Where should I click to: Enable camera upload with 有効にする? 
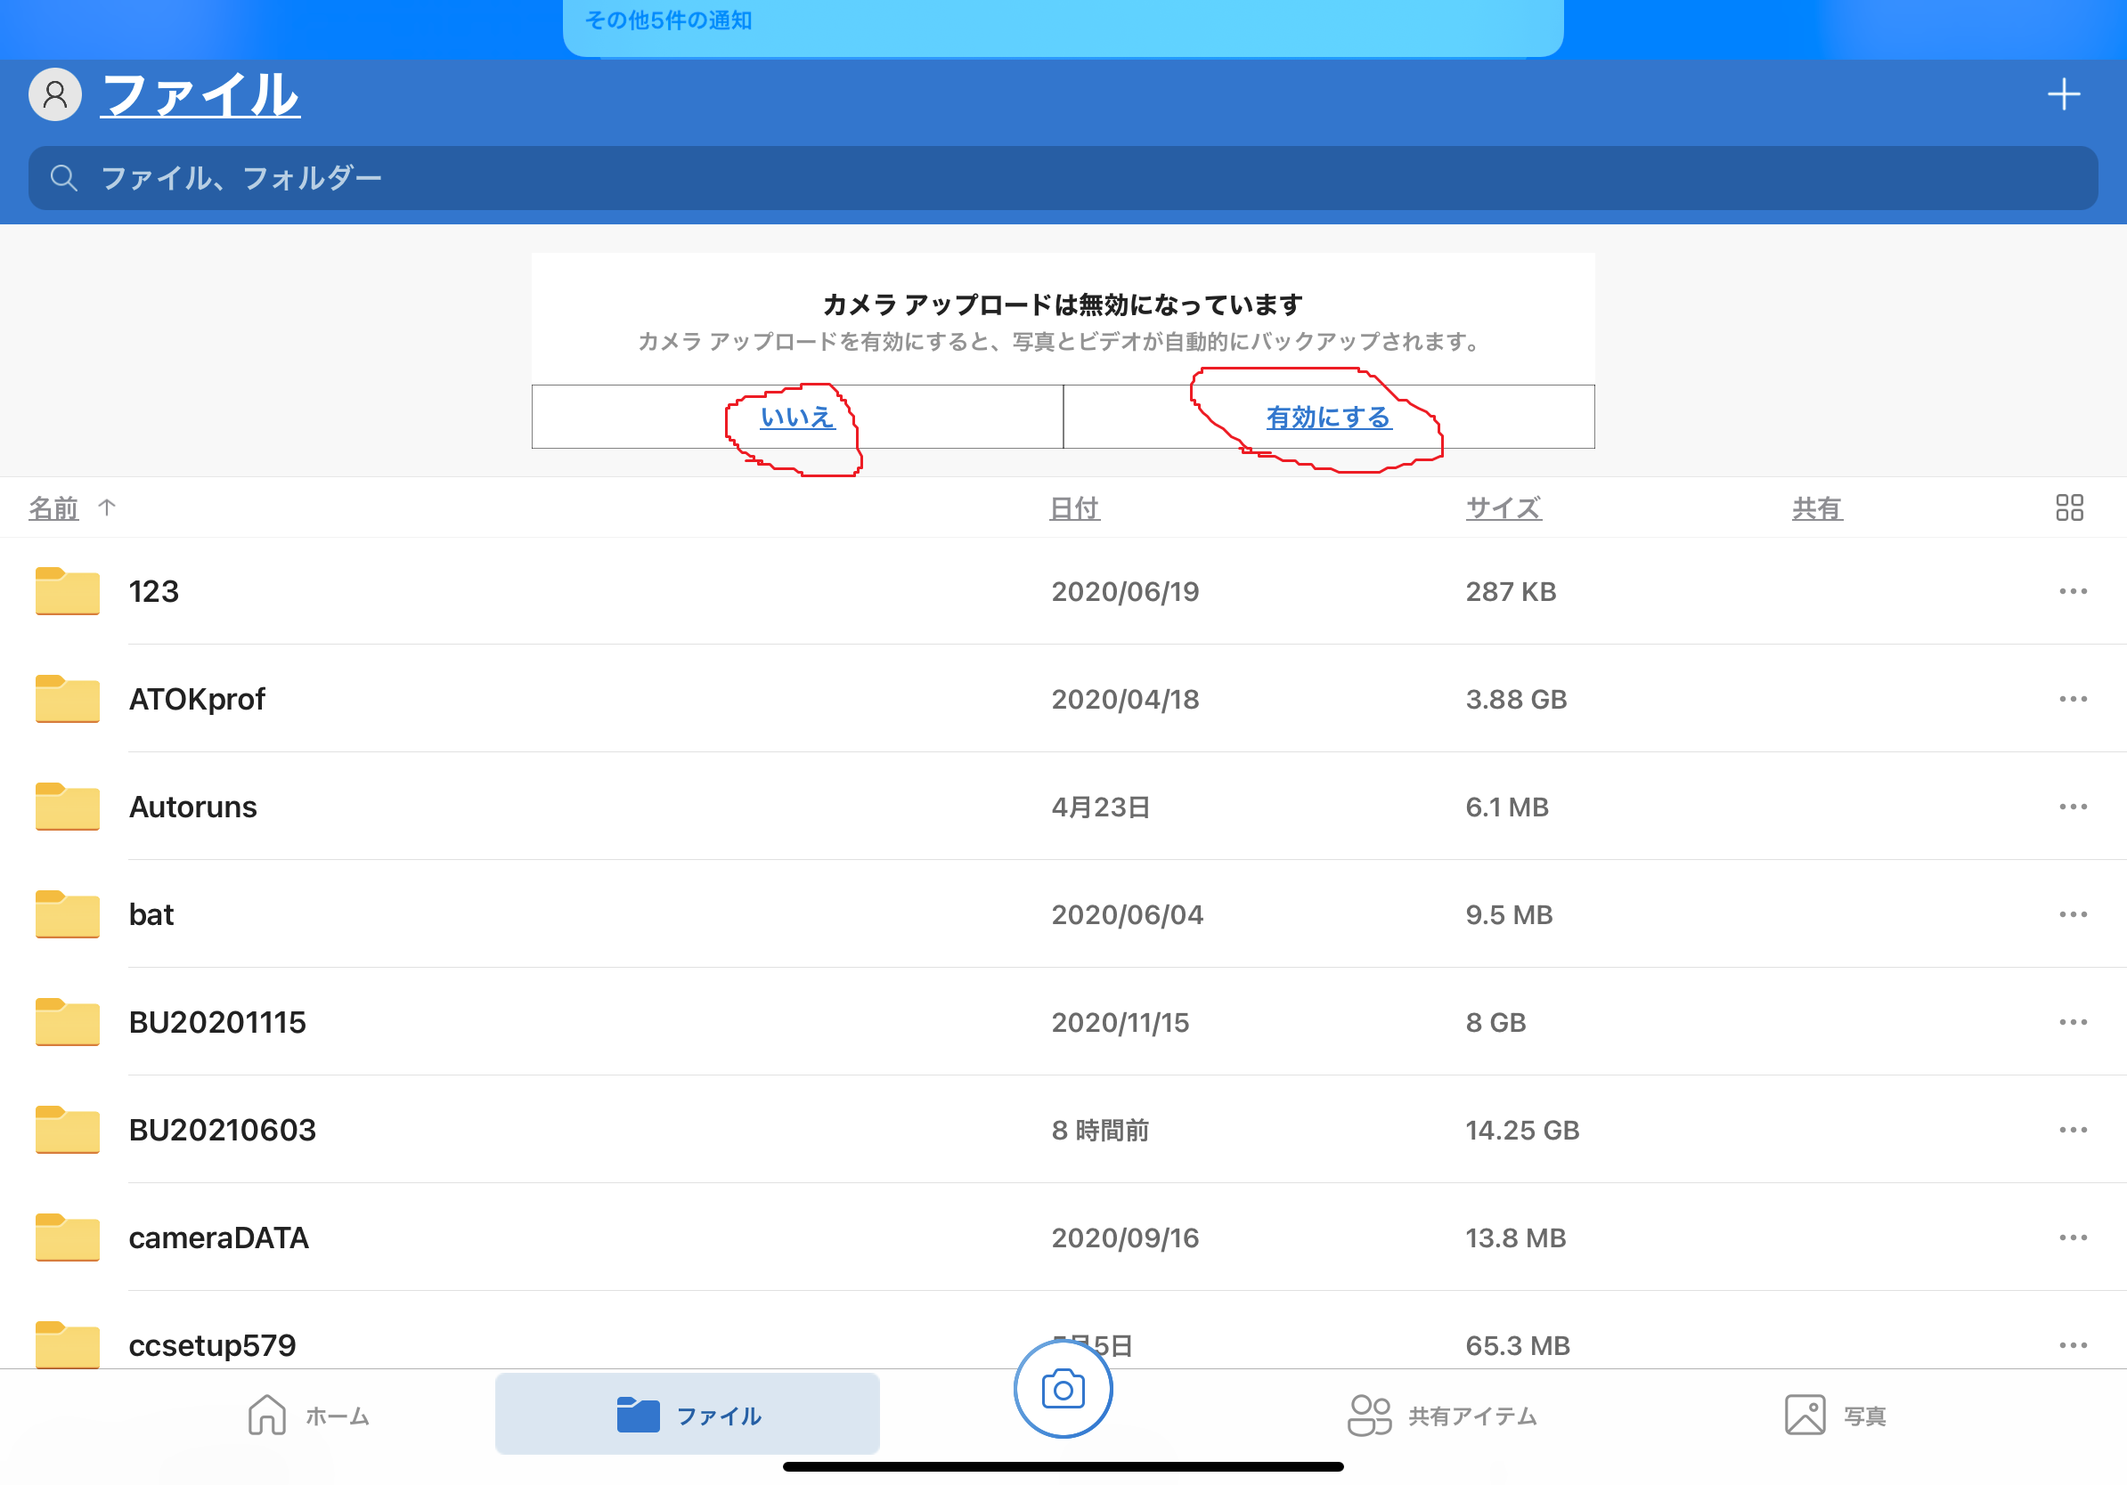pos(1328,418)
